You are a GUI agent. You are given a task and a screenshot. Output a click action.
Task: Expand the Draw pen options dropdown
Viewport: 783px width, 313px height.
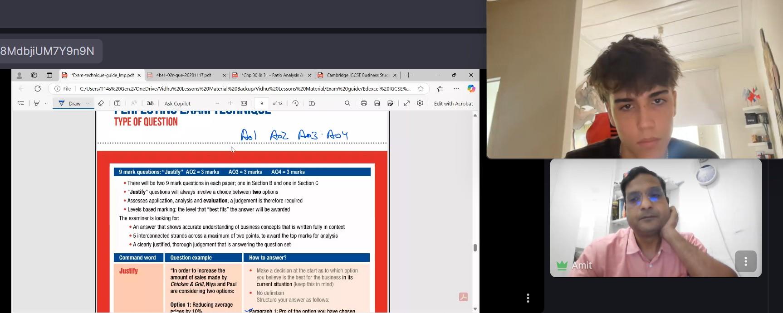tap(88, 103)
